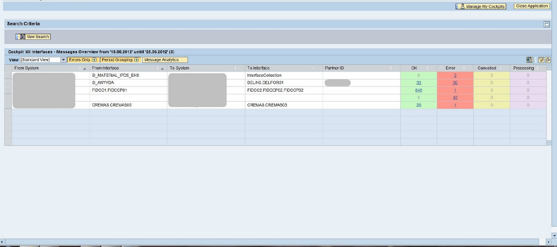The width and height of the screenshot is (557, 247).
Task: Sort ascending on From System column
Action: pos(84,68)
